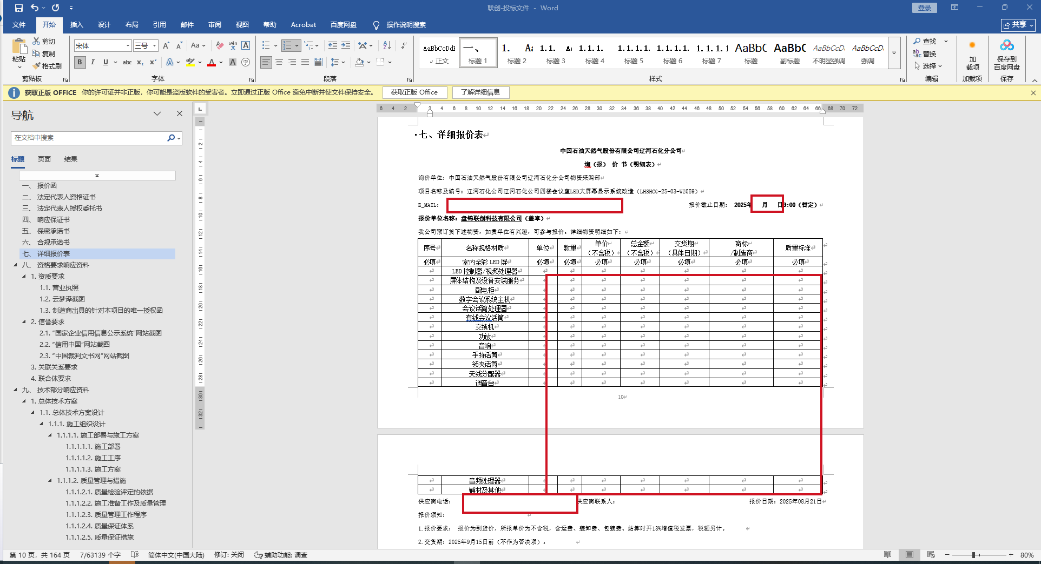Center-align the paragraph
1041x564 pixels.
click(279, 62)
